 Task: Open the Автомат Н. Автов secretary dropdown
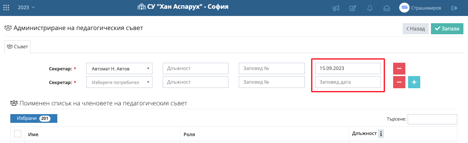coord(120,69)
